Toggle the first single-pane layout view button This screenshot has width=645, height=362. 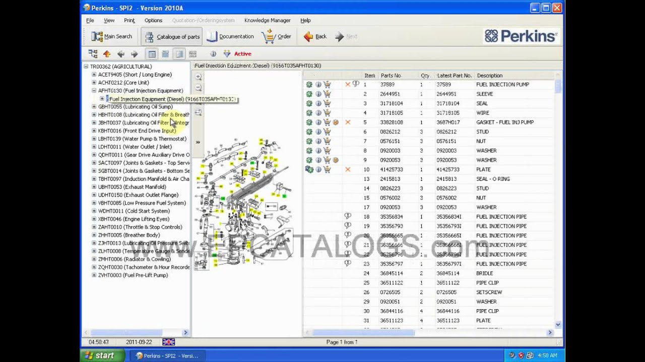point(152,54)
